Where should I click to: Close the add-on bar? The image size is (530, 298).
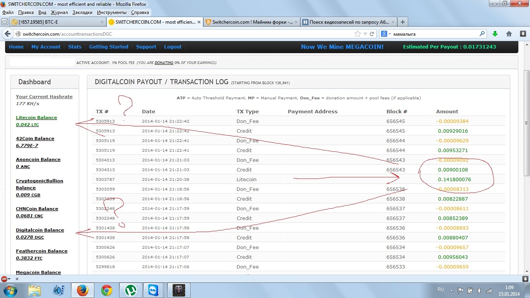[x=17, y=279]
